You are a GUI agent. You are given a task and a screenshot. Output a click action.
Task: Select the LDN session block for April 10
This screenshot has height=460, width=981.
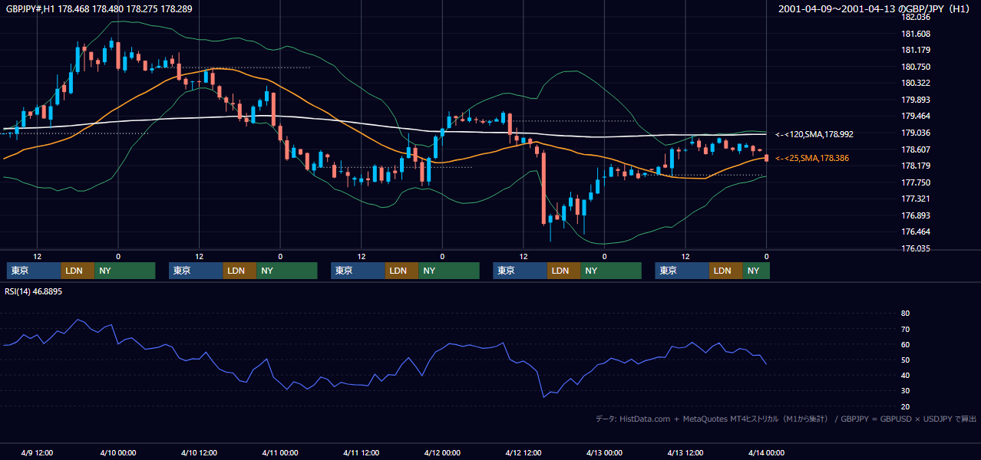tap(240, 271)
